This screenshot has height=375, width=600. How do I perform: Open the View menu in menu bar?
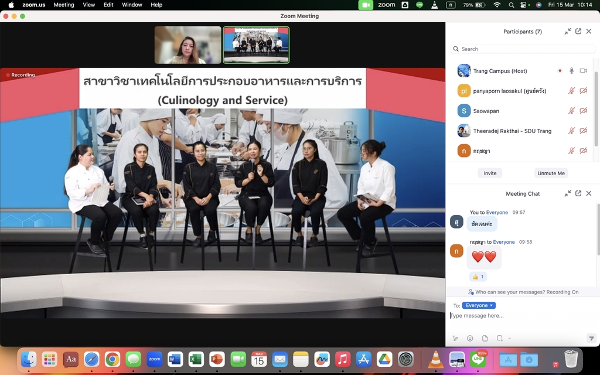click(88, 5)
